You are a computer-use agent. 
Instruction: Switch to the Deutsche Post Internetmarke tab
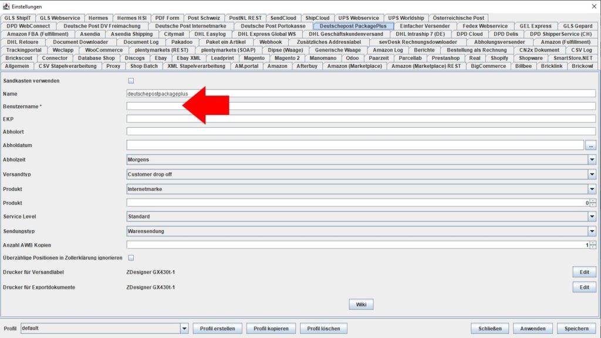pos(191,26)
